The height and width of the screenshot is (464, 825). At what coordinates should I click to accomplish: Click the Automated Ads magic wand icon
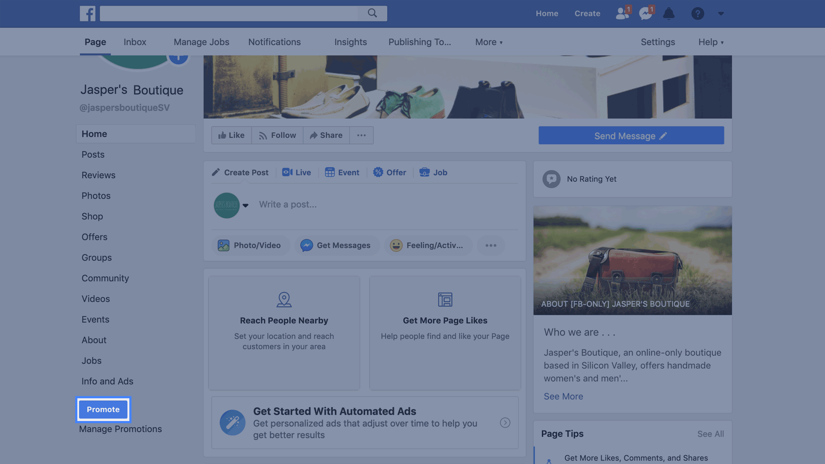[232, 423]
